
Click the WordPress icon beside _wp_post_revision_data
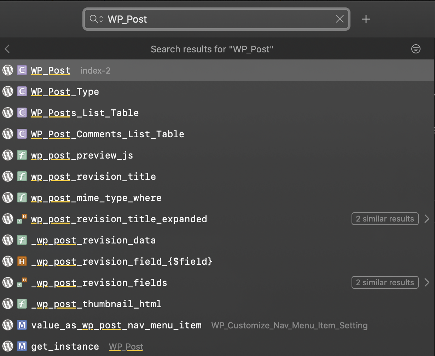[8, 240]
